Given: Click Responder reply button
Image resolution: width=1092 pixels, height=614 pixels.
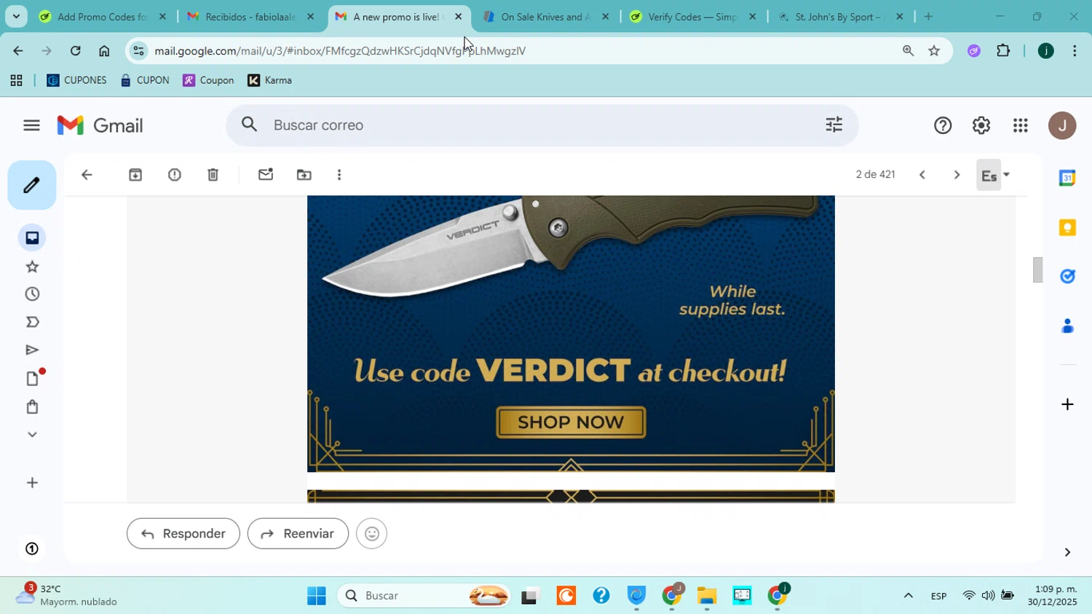Looking at the screenshot, I should tap(183, 534).
